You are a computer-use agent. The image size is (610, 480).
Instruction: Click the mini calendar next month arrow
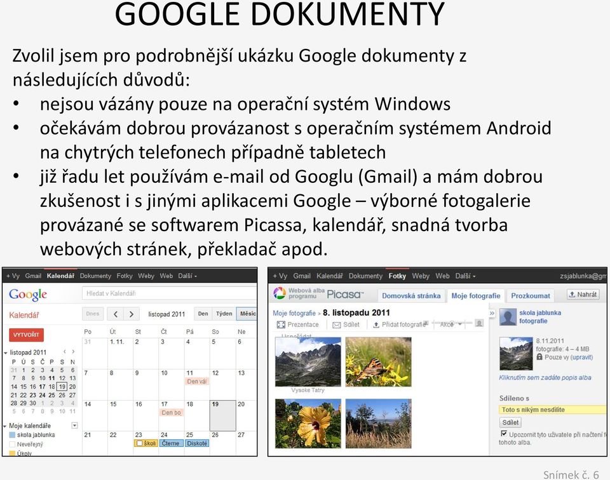(x=73, y=352)
